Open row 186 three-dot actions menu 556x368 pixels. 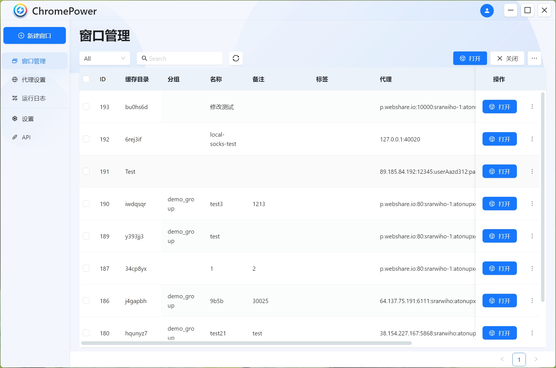[x=532, y=301]
